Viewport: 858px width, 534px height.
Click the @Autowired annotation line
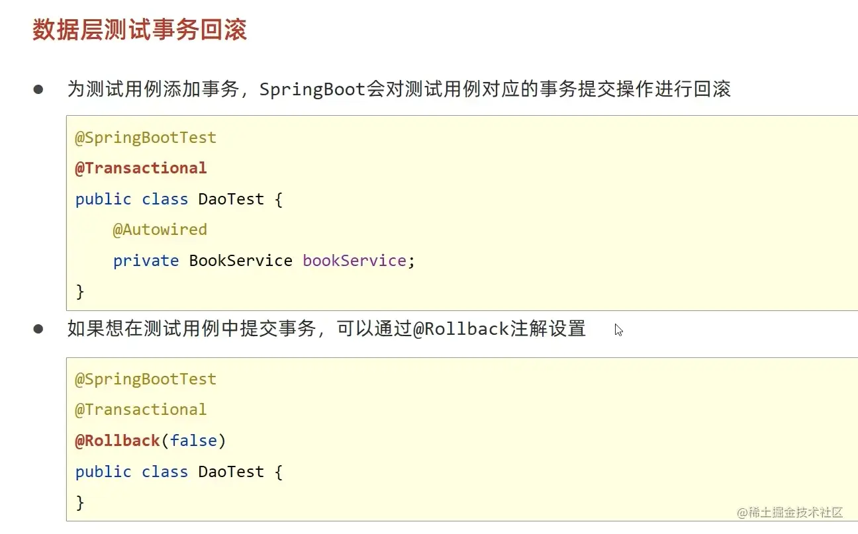160,230
